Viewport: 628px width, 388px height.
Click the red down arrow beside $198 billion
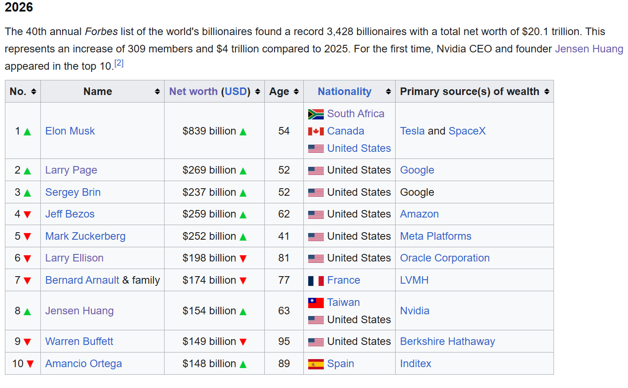tap(243, 259)
